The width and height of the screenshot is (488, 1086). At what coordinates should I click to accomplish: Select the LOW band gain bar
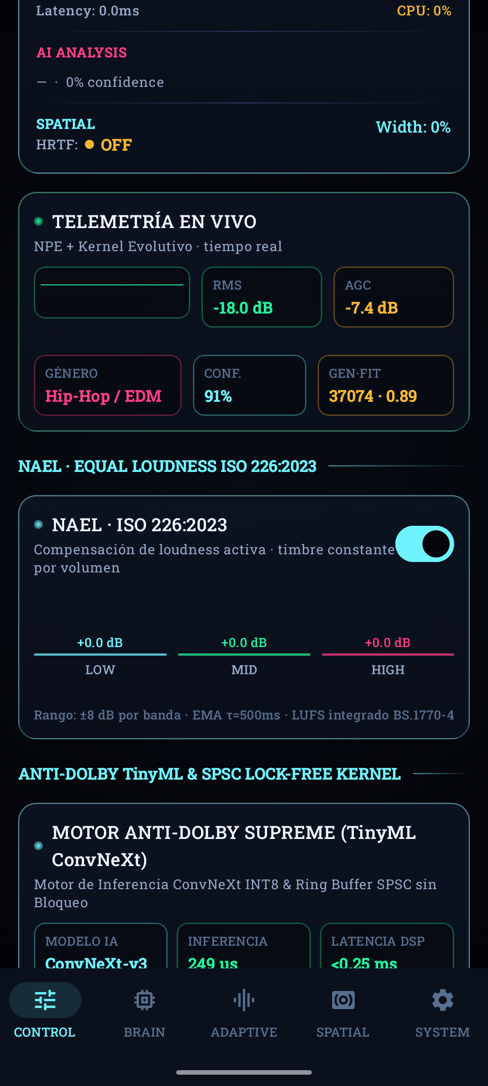tap(100, 654)
